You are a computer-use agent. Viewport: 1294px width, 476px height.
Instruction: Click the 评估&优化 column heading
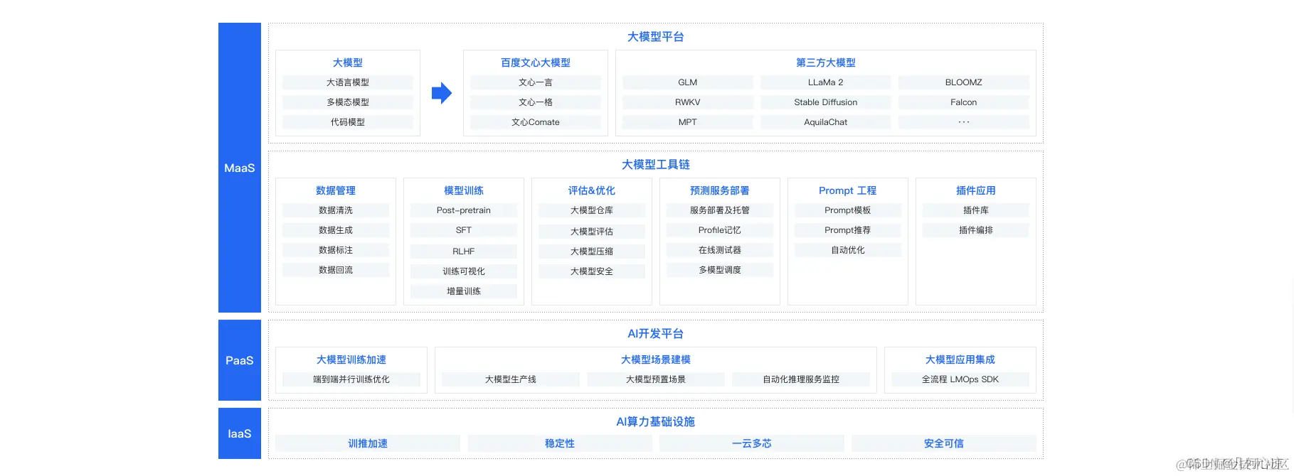click(x=592, y=190)
